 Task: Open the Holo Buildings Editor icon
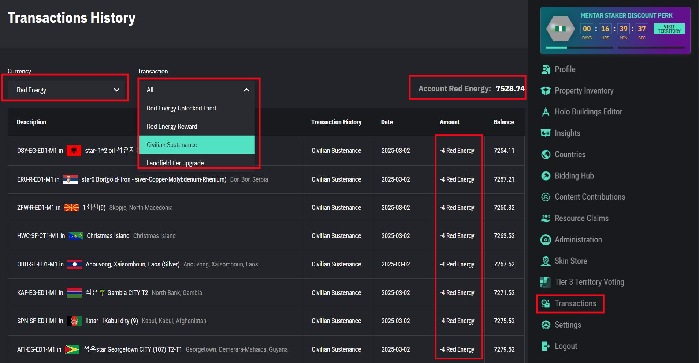click(546, 112)
